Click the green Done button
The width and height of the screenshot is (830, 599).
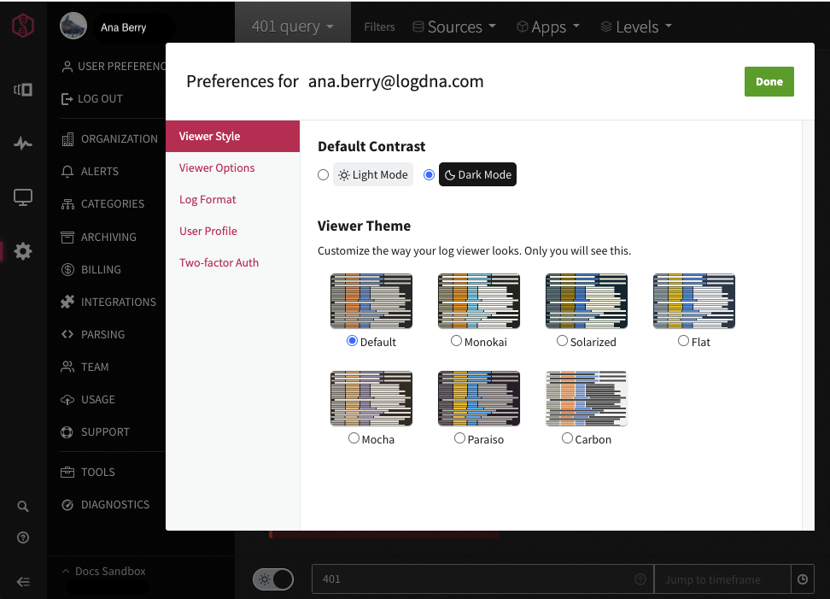pos(769,81)
